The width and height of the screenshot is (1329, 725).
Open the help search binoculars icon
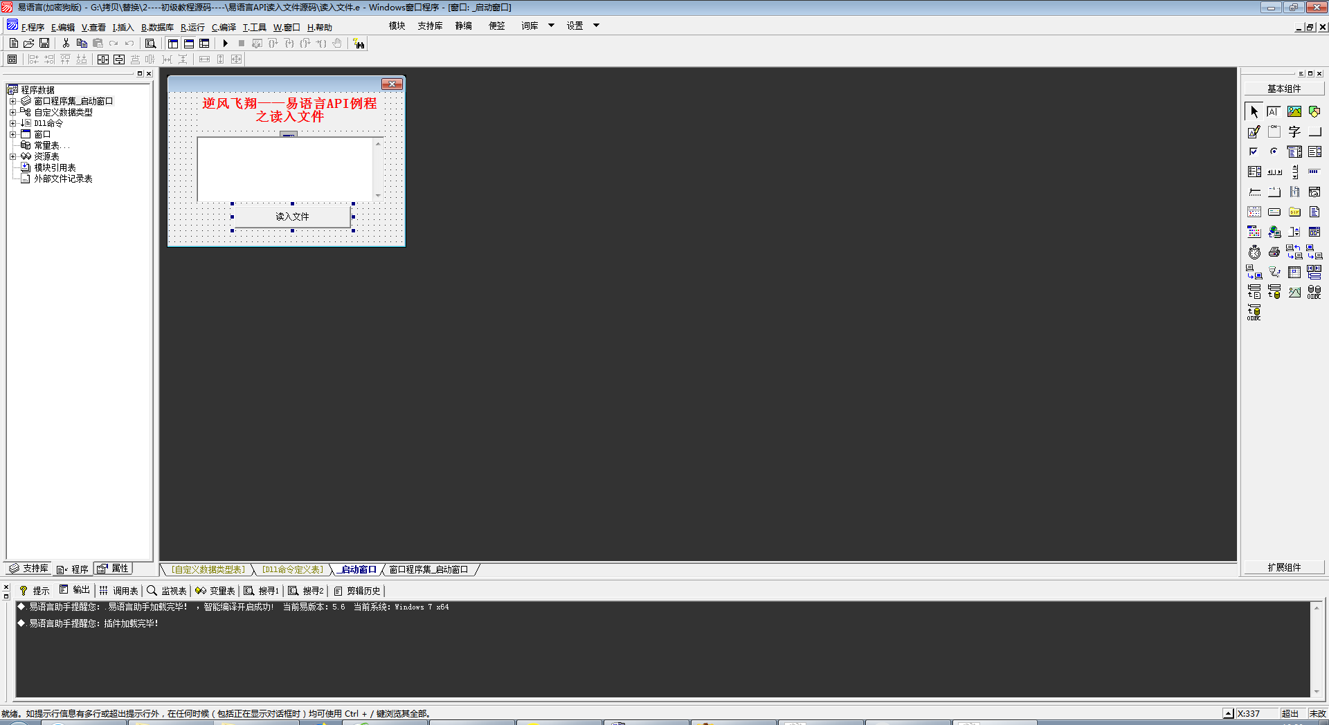coord(359,44)
